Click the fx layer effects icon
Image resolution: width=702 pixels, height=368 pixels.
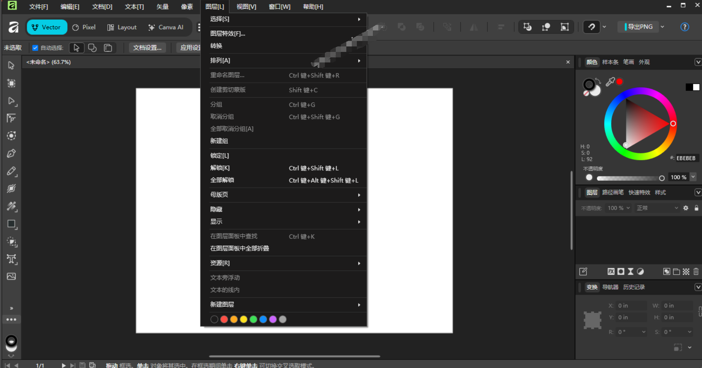pos(611,272)
